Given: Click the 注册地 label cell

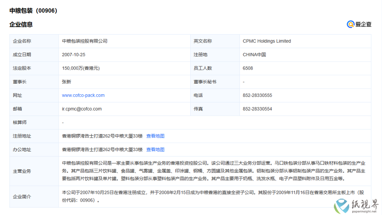Looking at the screenshot, I should [x=215, y=55].
